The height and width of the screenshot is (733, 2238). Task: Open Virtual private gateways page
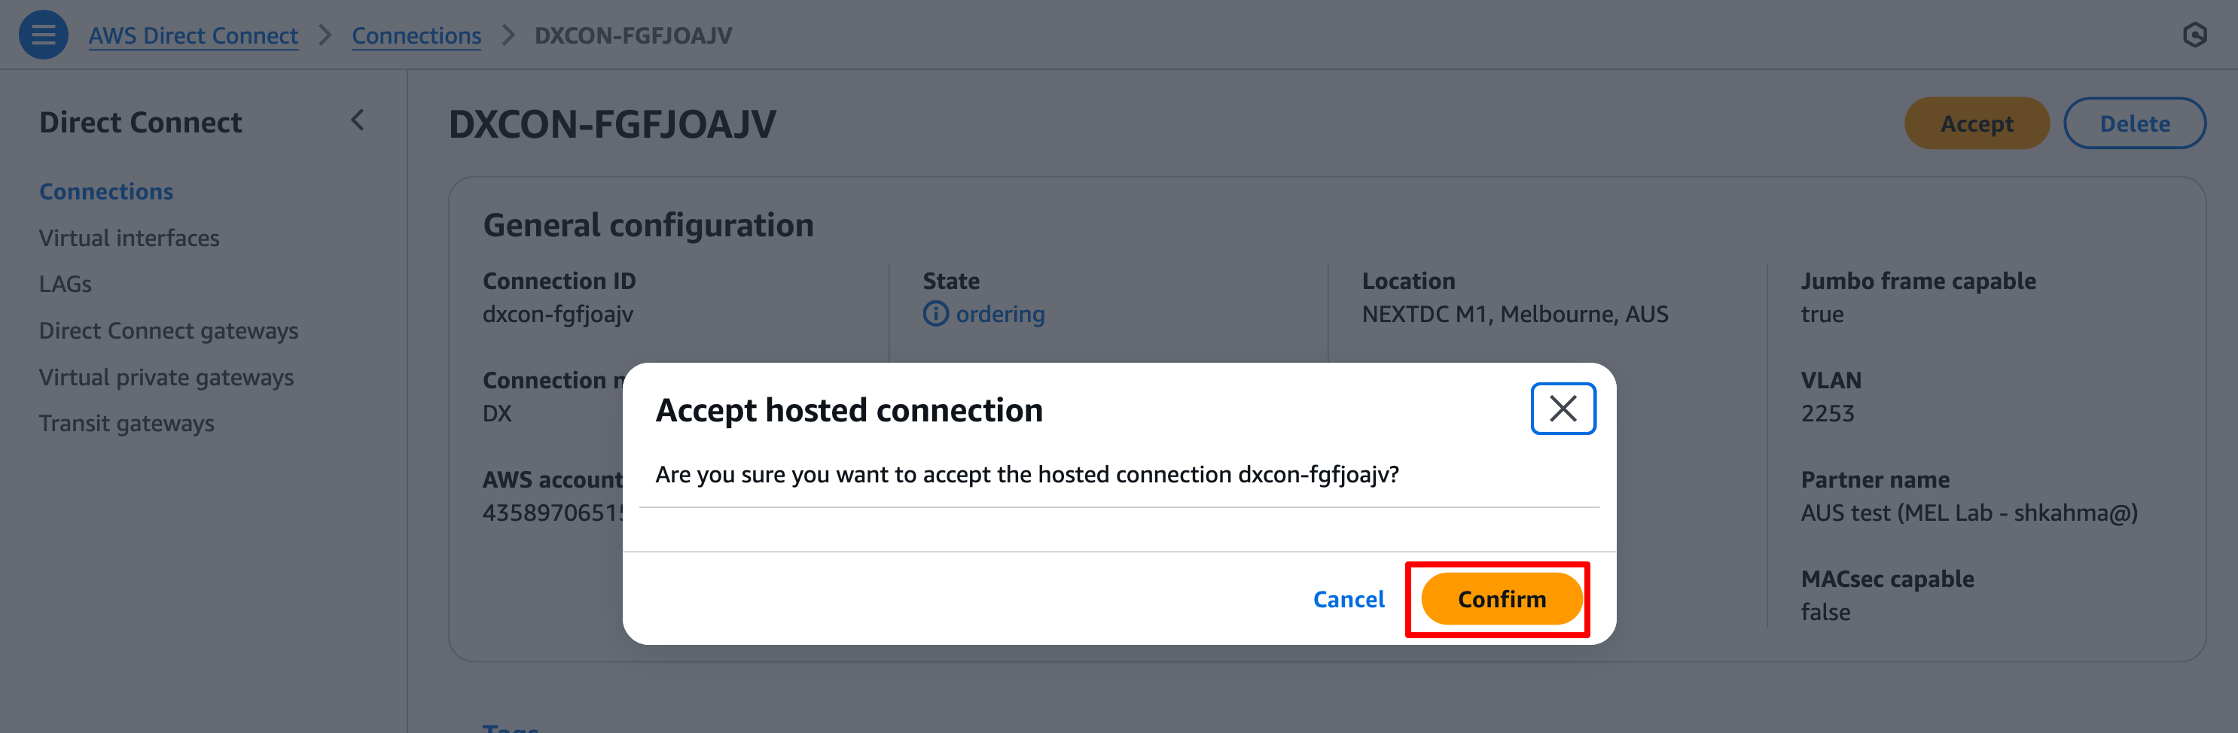pyautogui.click(x=166, y=378)
